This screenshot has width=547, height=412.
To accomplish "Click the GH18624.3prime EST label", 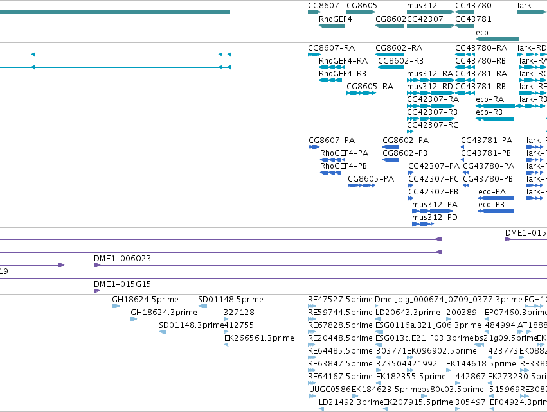I will [x=164, y=313].
